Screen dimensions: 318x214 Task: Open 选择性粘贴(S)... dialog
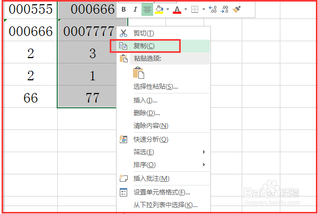(164, 87)
